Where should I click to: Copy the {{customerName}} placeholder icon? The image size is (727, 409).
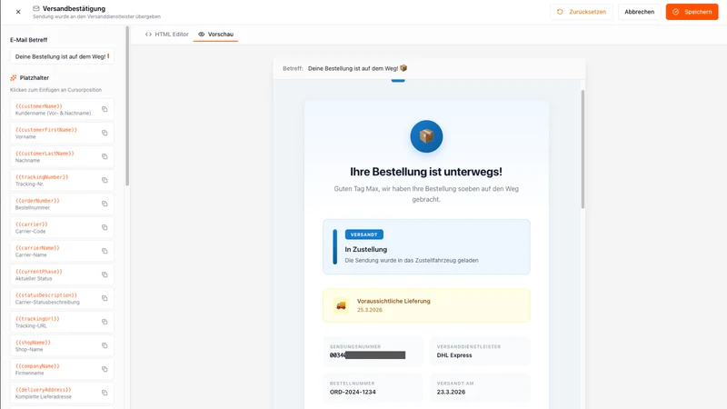point(105,109)
